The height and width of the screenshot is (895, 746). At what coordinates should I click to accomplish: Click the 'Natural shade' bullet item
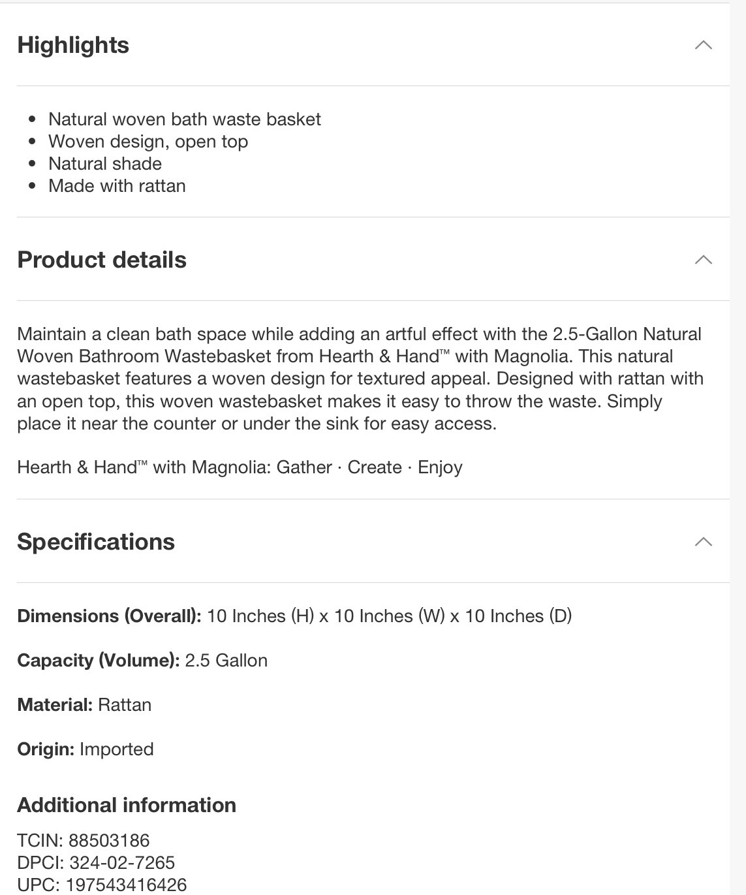point(105,163)
